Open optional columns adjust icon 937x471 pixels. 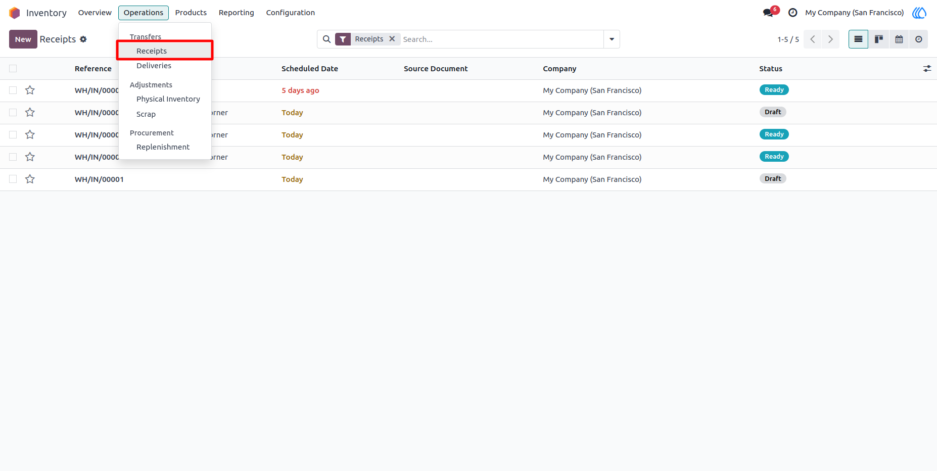(x=927, y=69)
